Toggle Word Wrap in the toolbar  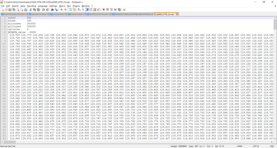[79, 10]
